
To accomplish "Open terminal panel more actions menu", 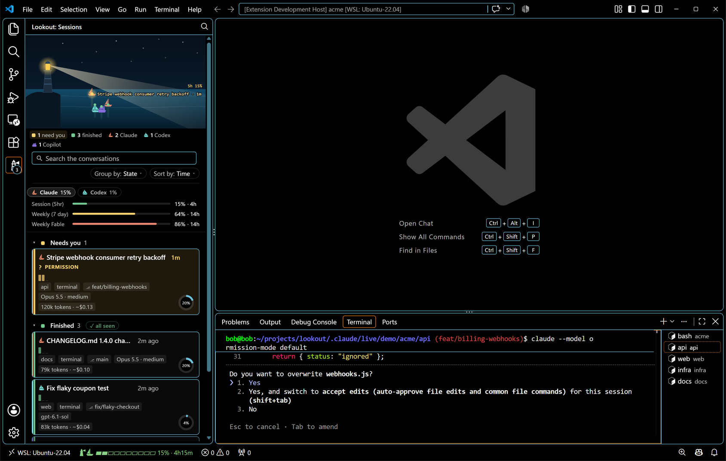I will tap(684, 321).
